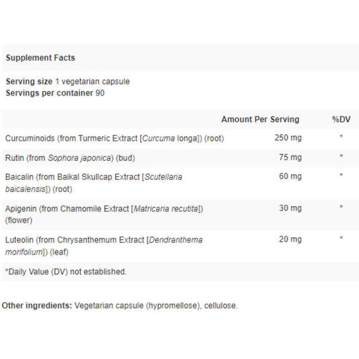Viewport: 359px width, 359px height.
Task: Select the Apigenin Chamomile Extract row
Action: (179, 215)
